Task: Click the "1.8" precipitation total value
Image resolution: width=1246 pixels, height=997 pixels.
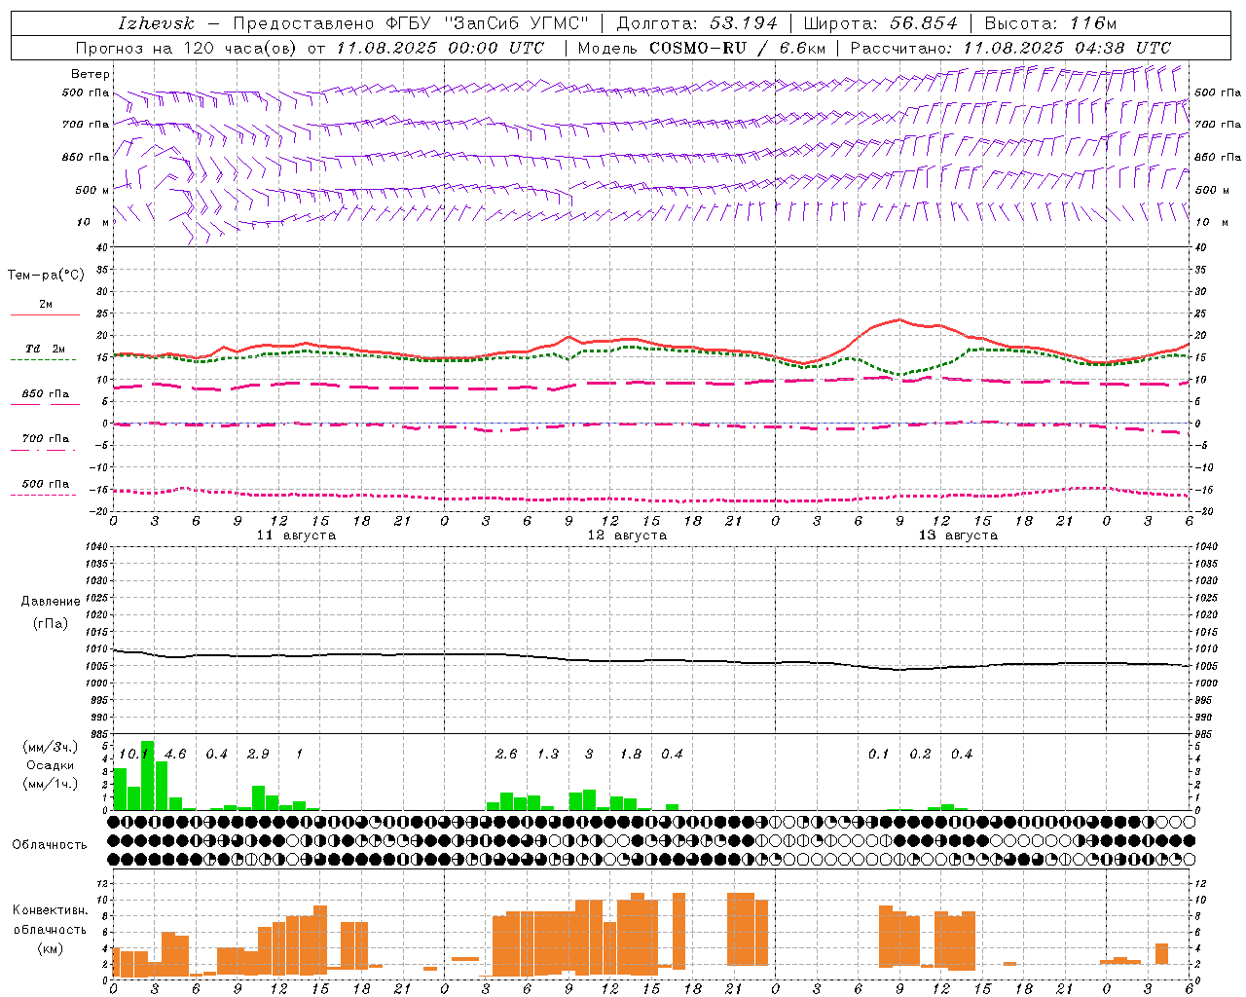Action: [631, 754]
